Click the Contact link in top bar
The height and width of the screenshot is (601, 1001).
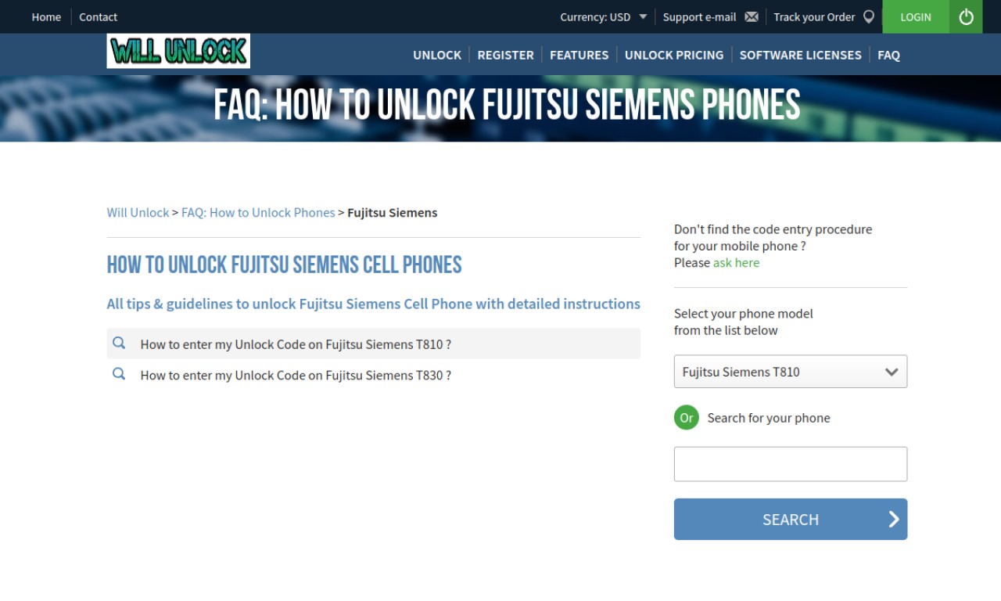click(98, 16)
